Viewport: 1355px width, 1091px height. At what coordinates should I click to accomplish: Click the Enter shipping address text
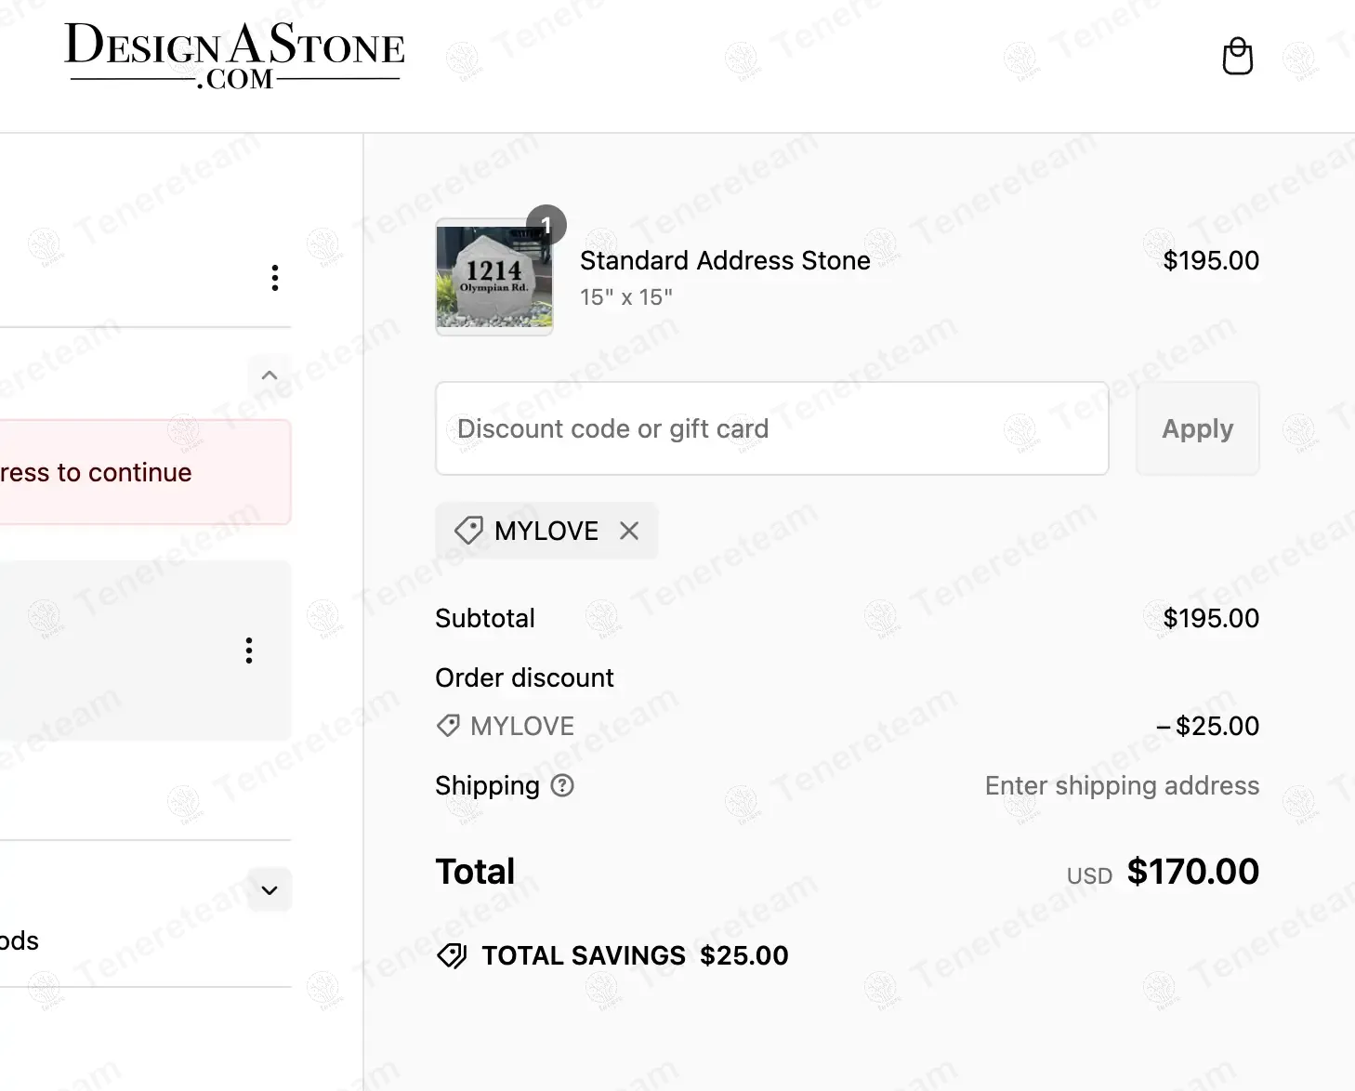pyautogui.click(x=1122, y=786)
